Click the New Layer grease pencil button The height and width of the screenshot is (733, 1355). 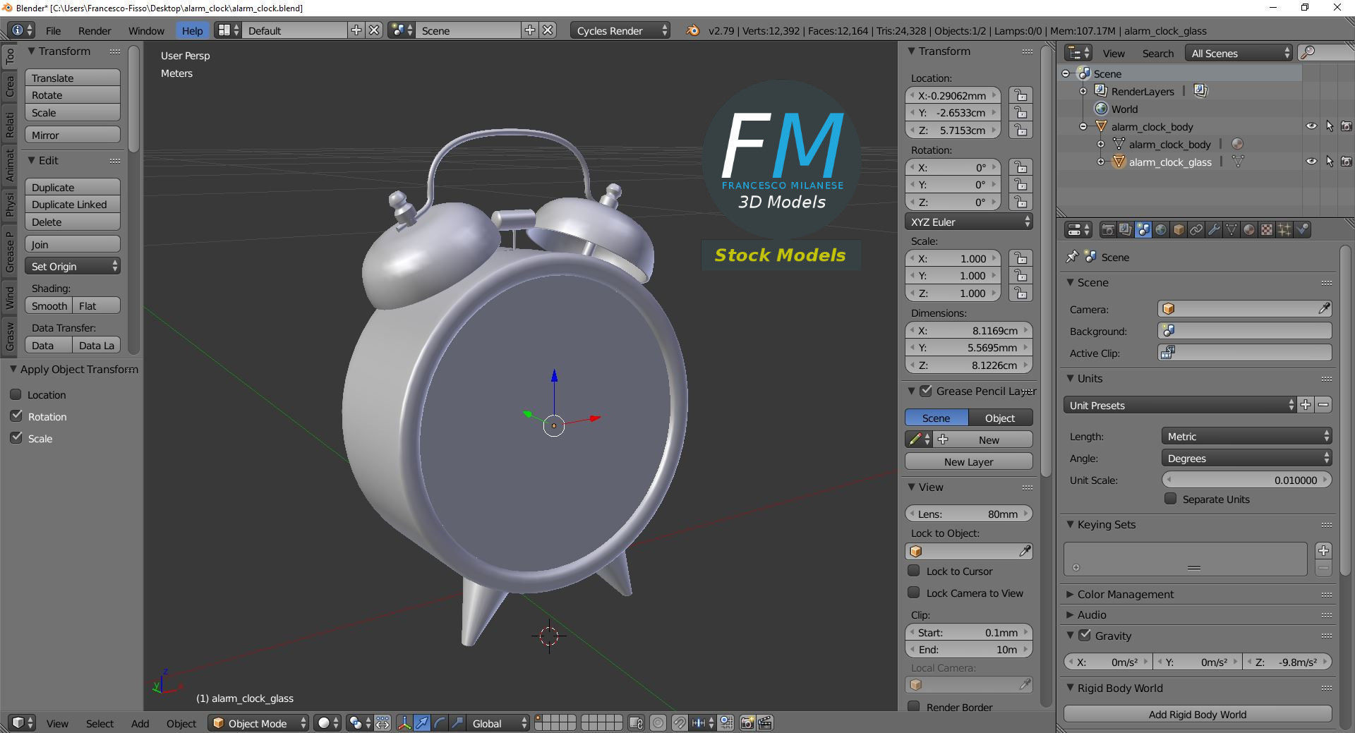tap(969, 461)
